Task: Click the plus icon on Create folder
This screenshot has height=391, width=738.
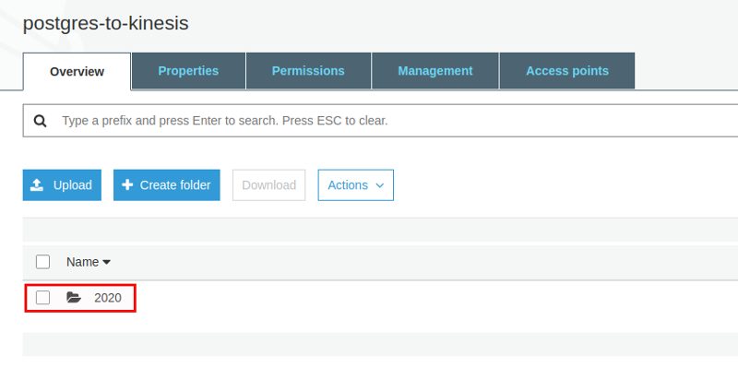Action: (x=127, y=185)
